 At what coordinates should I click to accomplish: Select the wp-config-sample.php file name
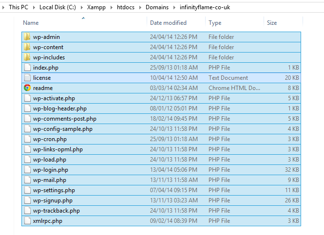point(63,129)
